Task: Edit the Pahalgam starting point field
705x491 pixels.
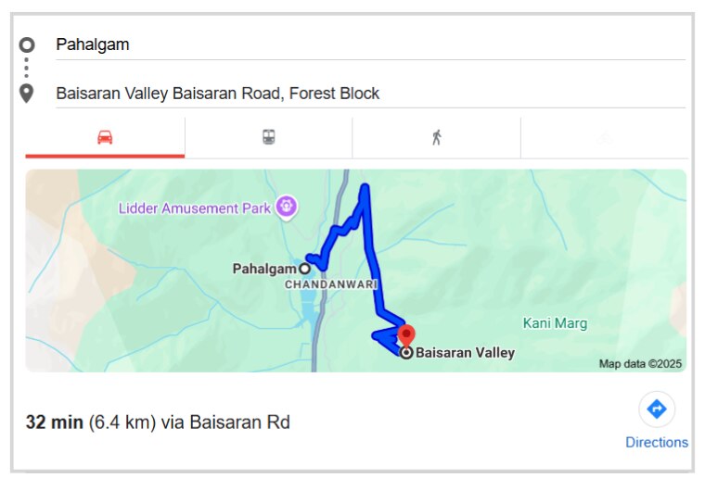Action: [369, 44]
